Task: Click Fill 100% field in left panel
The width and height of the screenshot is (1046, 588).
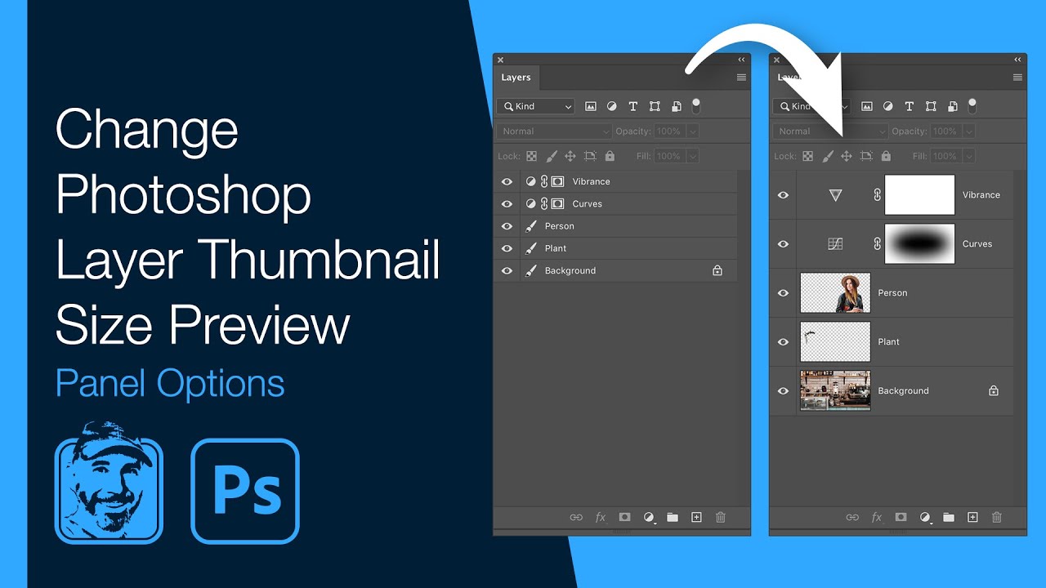Action: [668, 156]
